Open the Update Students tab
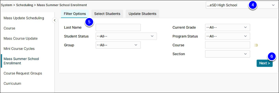 coord(142,14)
